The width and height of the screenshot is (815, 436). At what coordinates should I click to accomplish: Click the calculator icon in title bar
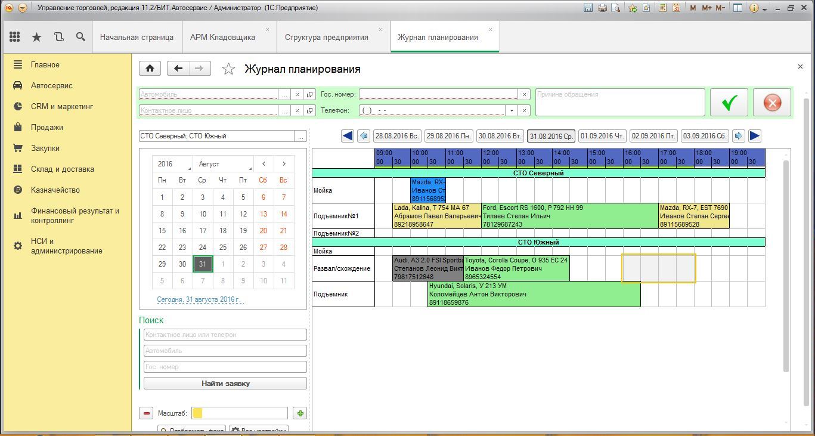point(662,8)
